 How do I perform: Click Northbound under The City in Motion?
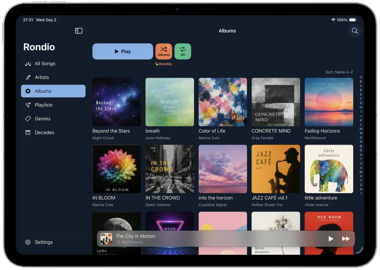point(132,242)
